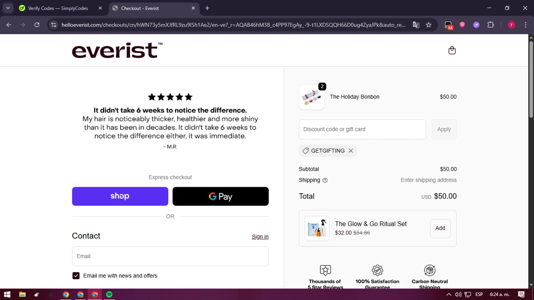Open the Sign in link

tap(260, 237)
